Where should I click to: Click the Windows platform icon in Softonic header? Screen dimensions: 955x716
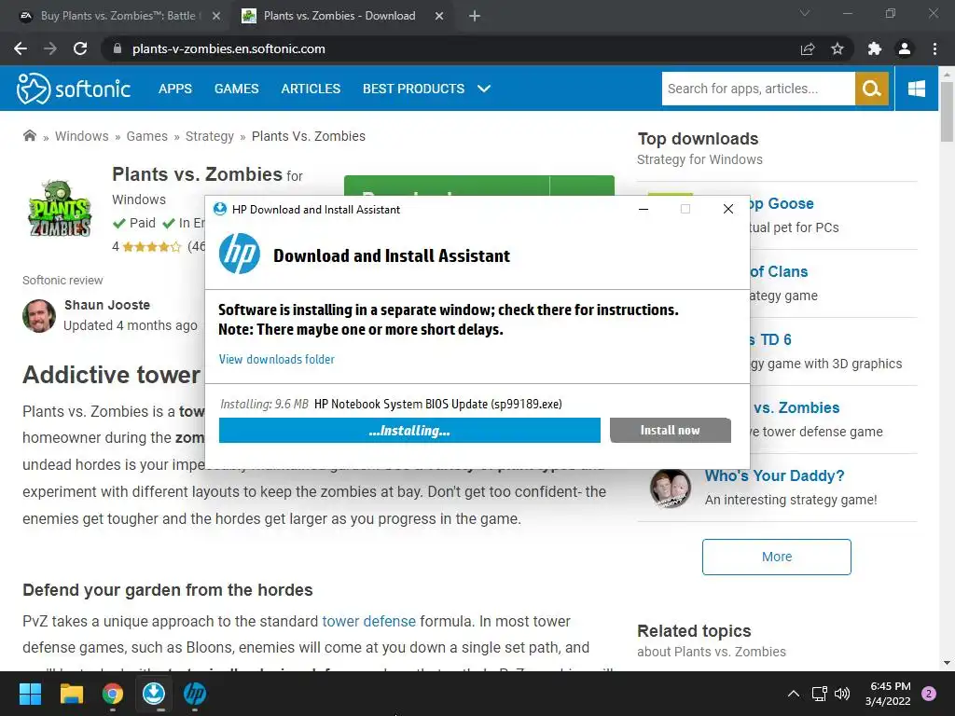[916, 89]
